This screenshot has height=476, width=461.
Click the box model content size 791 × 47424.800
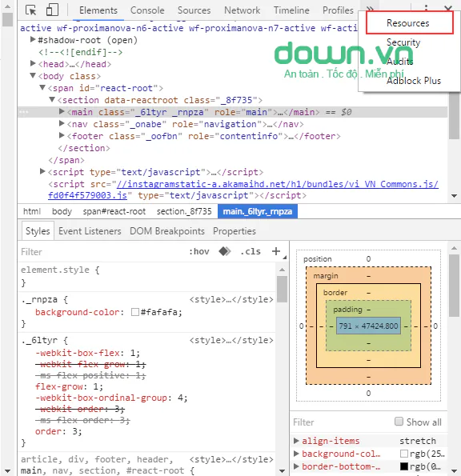tap(368, 326)
